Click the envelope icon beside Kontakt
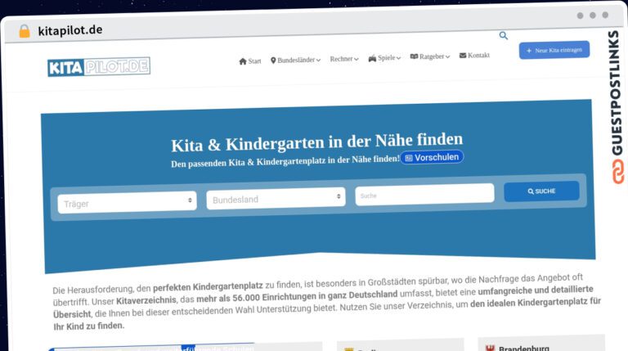 [x=463, y=56]
